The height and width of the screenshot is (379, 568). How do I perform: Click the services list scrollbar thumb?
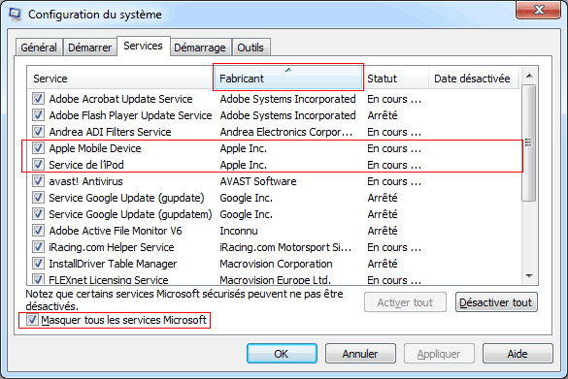click(529, 142)
